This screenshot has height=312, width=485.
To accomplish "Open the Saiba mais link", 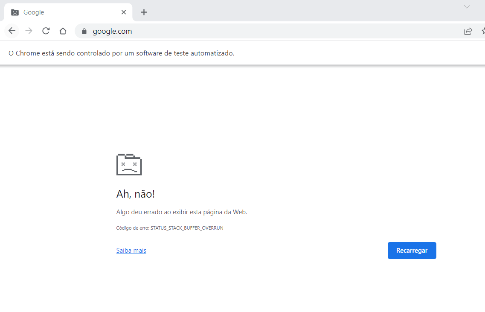I will click(131, 250).
